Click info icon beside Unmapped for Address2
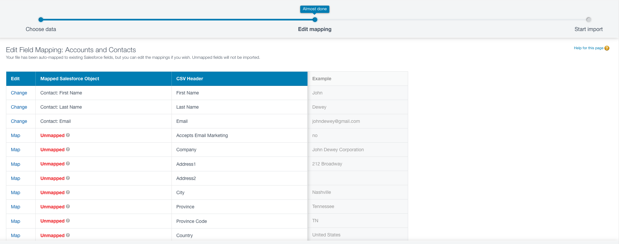The image size is (619, 244). coord(68,178)
